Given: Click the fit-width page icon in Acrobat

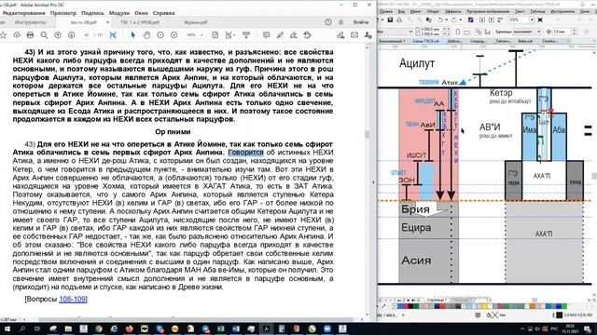Looking at the screenshot, I should pos(215,35).
